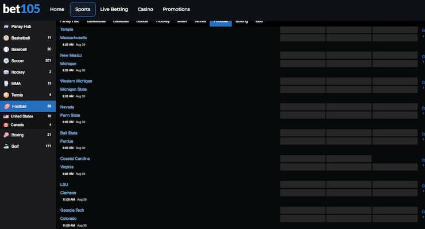This screenshot has height=229, width=425.
Task: Select Virginia's rightmost odds box
Action: click(x=395, y=167)
